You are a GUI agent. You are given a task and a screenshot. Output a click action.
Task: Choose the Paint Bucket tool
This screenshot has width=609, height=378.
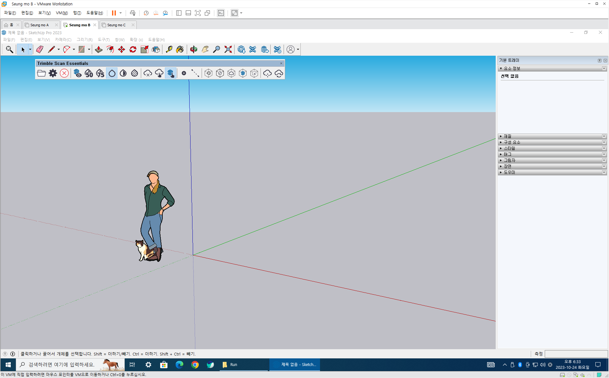pyautogui.click(x=180, y=49)
